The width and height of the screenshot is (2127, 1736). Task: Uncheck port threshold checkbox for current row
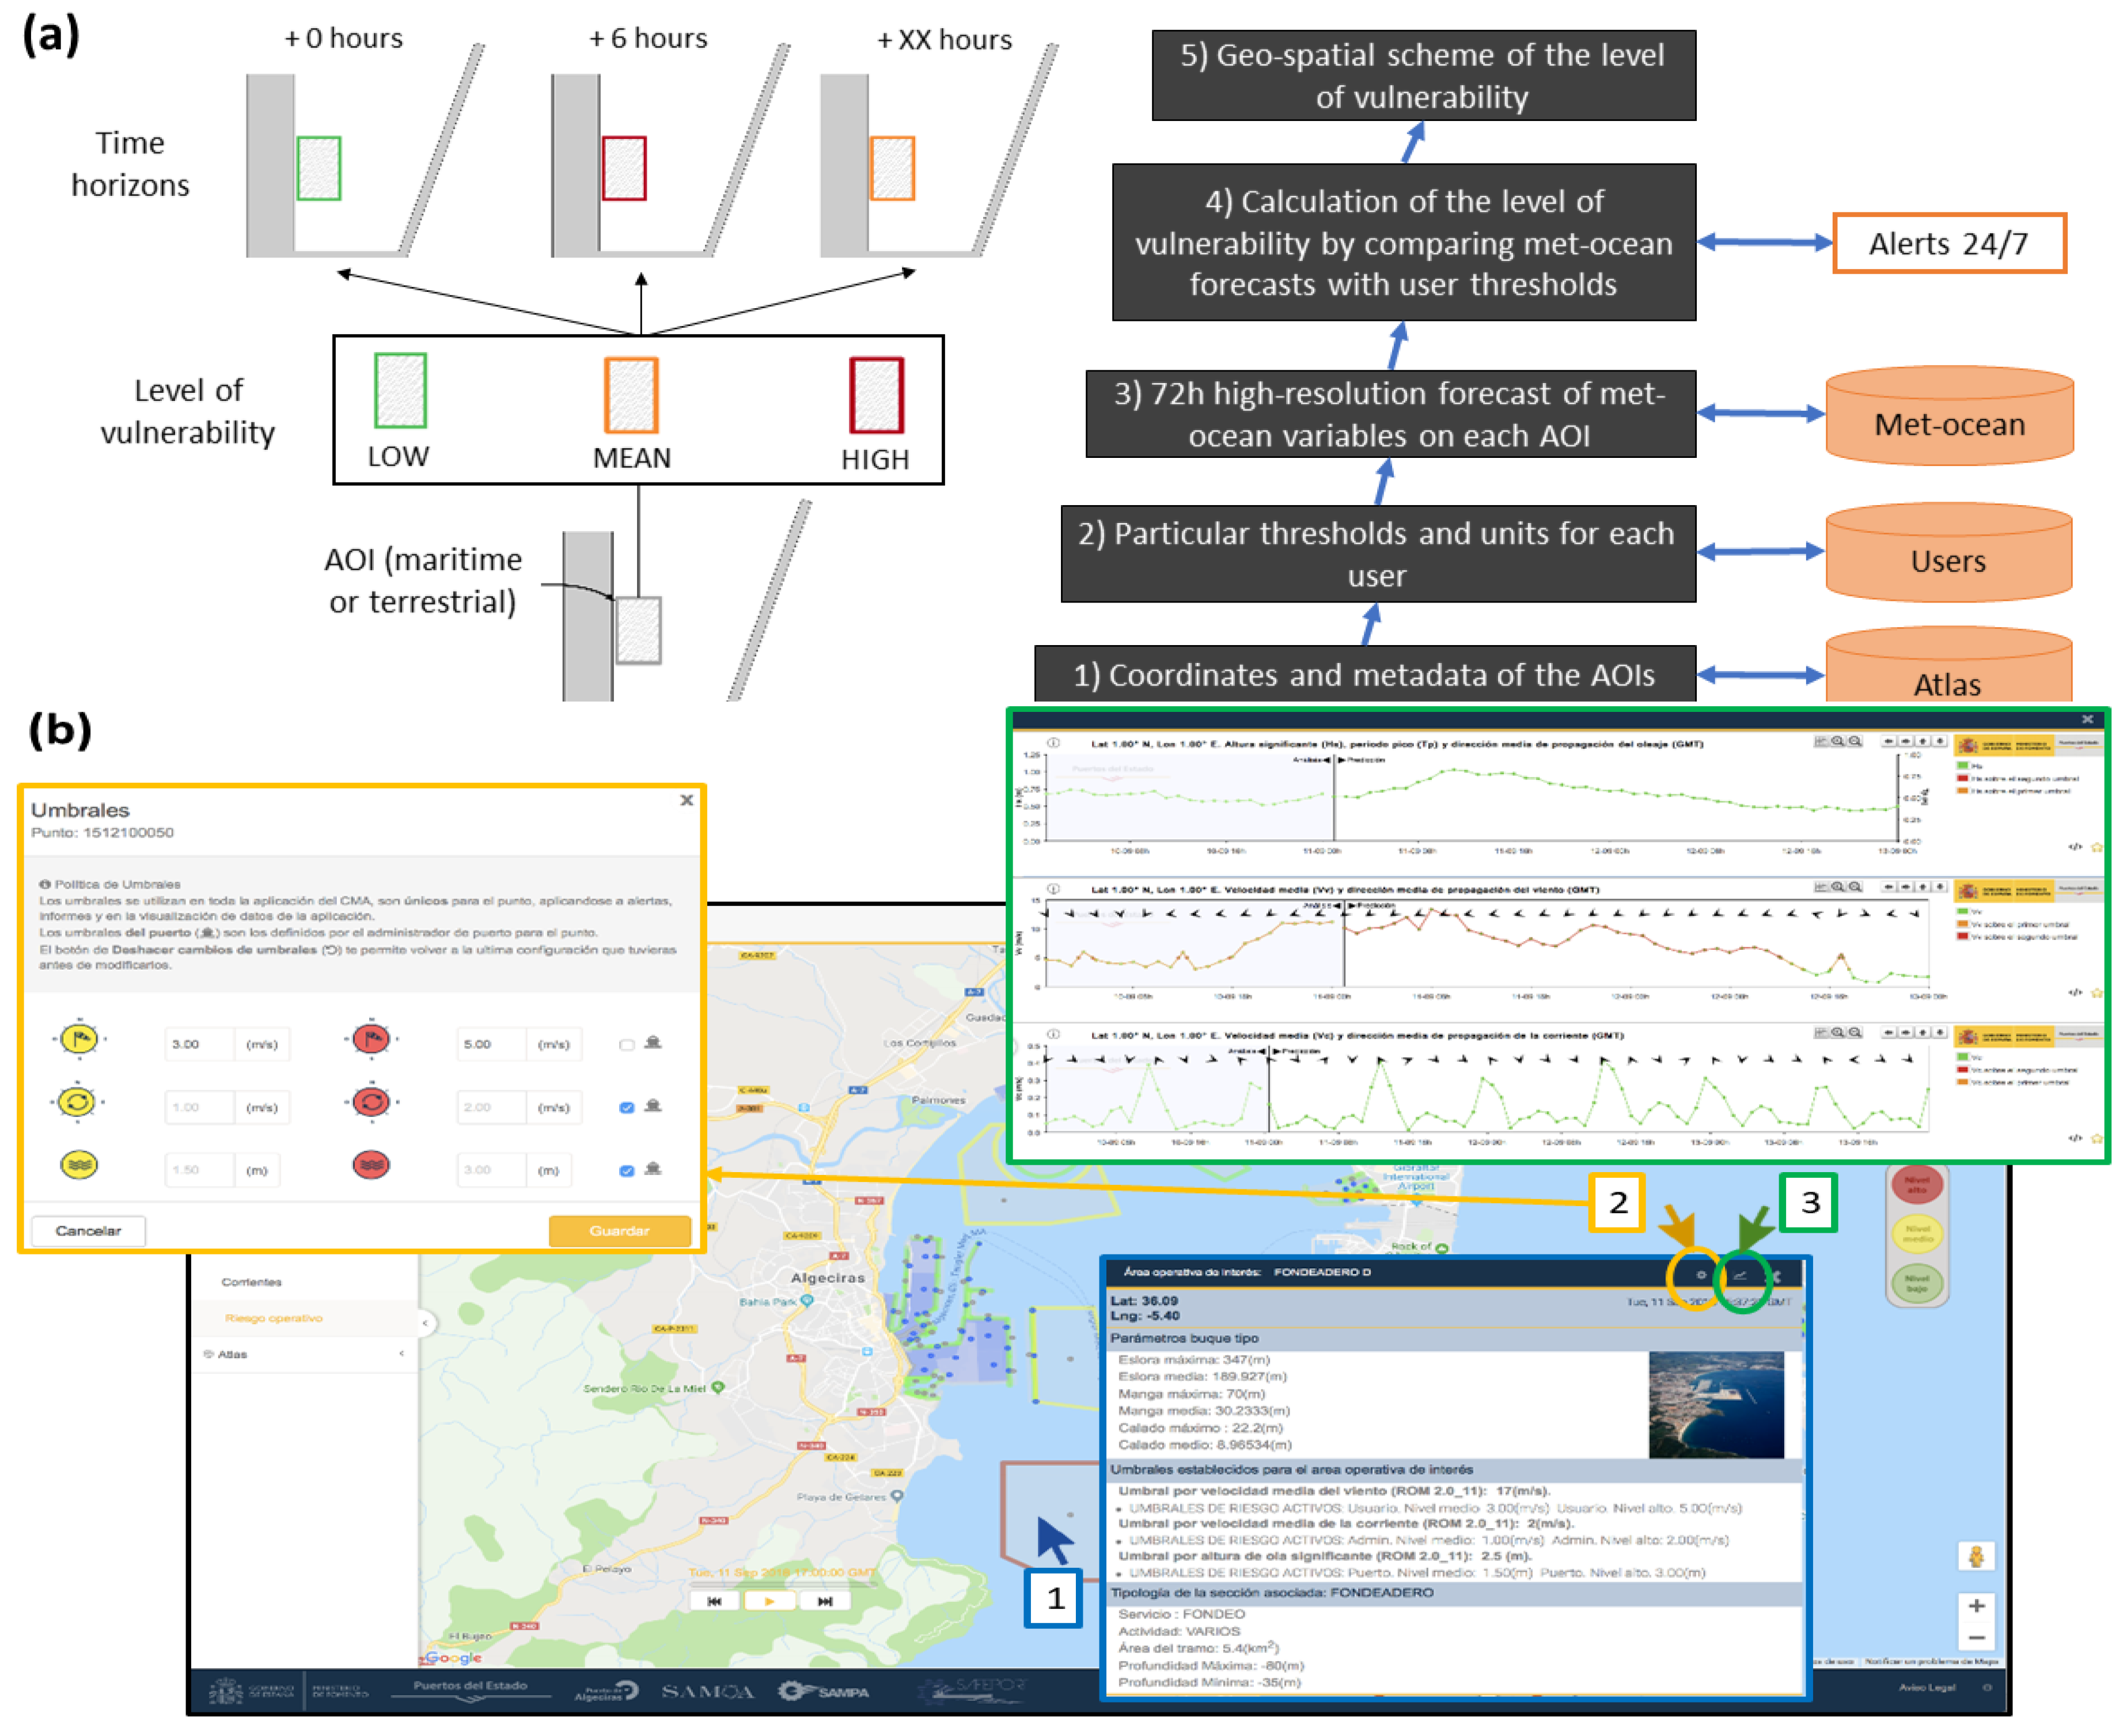pos(627,1108)
